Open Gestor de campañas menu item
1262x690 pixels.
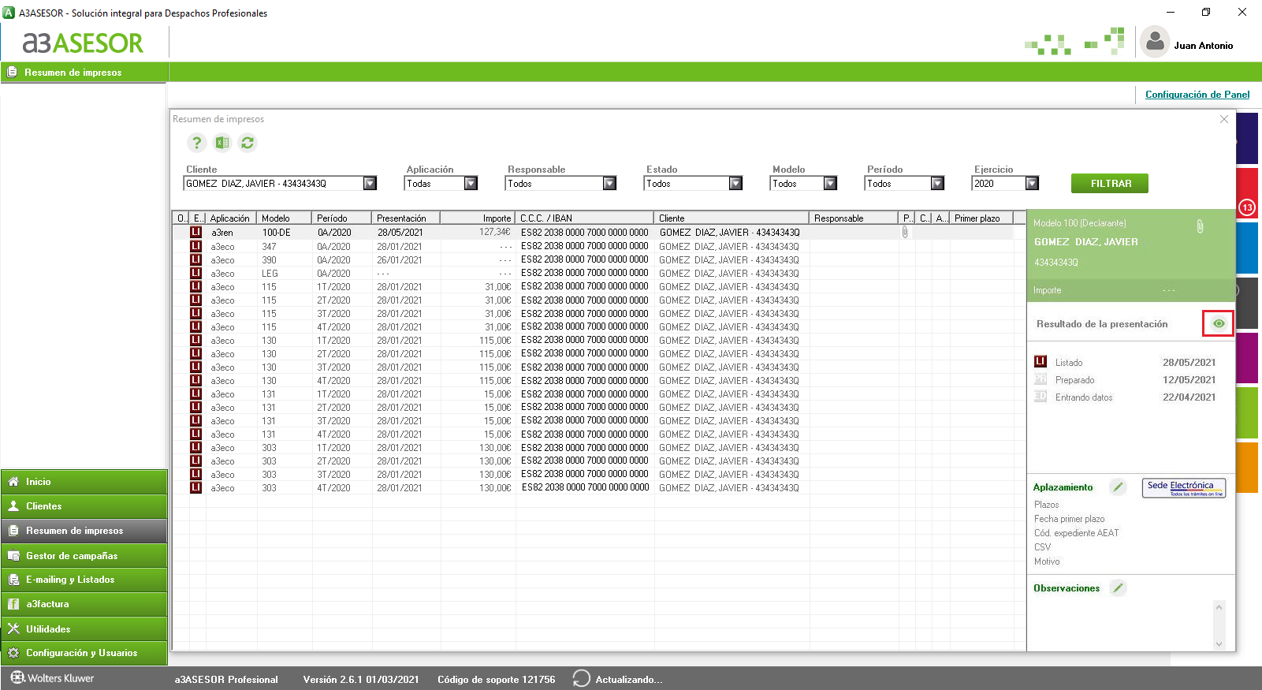(x=84, y=555)
